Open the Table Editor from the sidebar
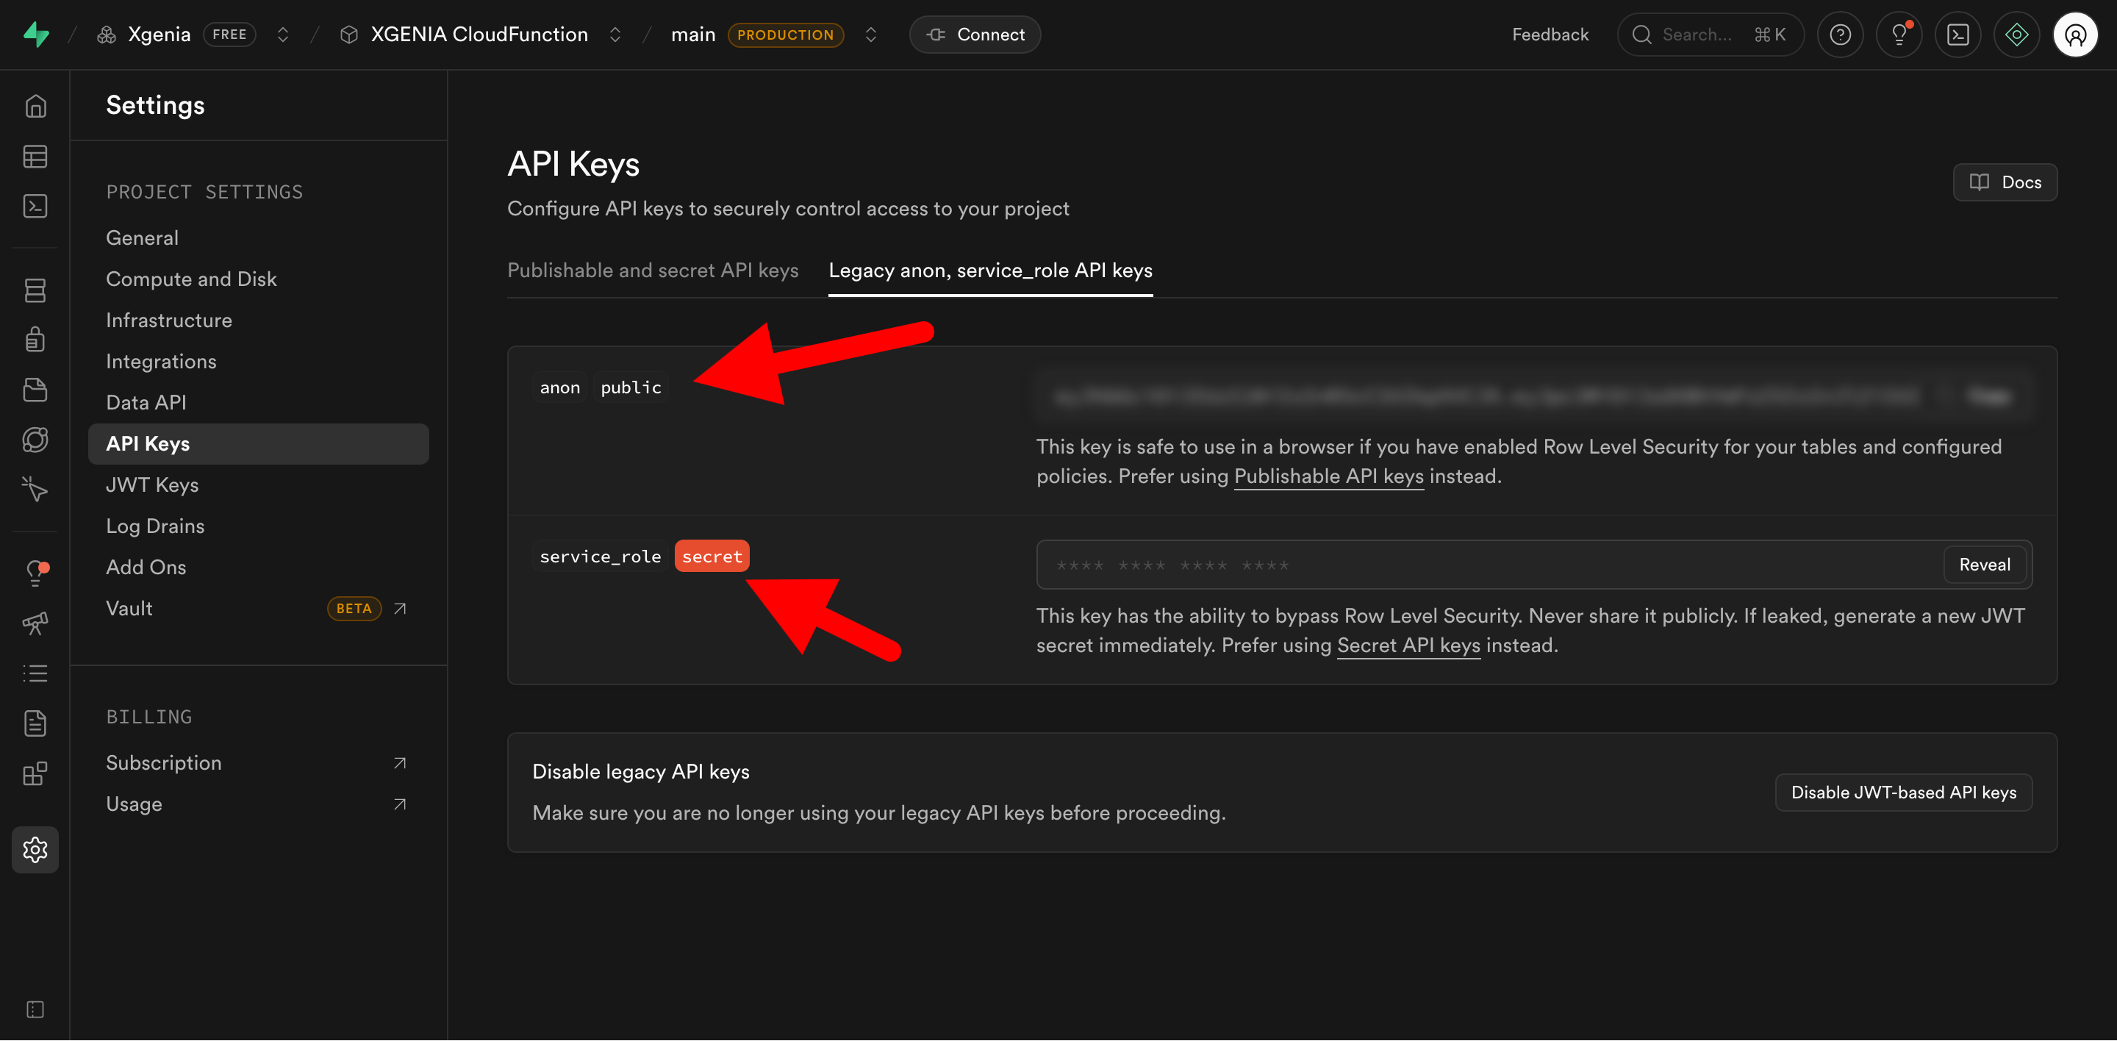The image size is (2117, 1041). tap(35, 156)
